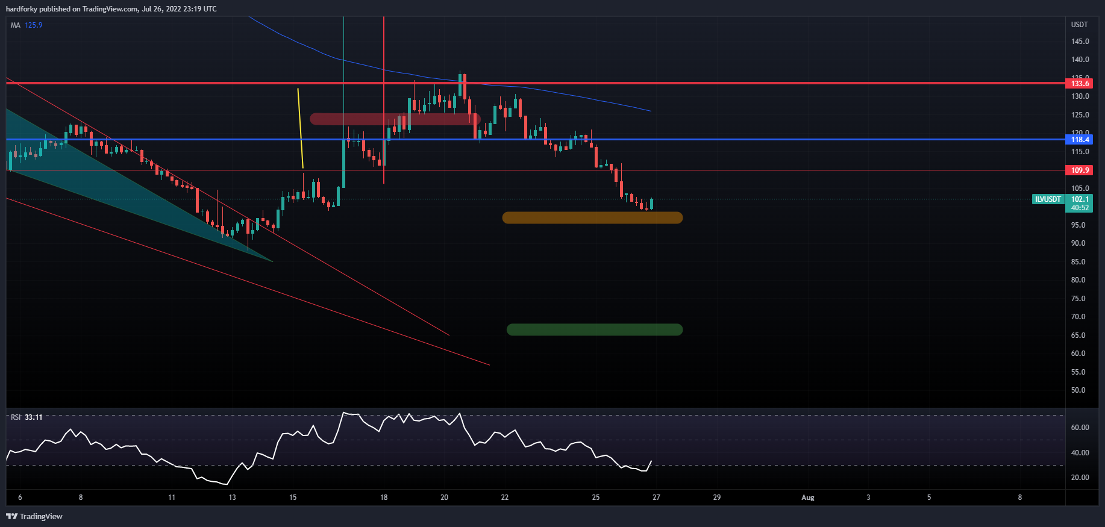Click the publish header text by hardforky
Viewport: 1105px width, 527px height.
111,9
